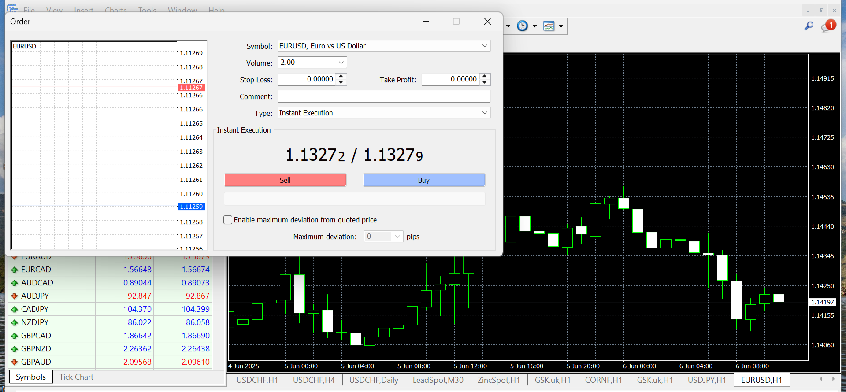This screenshot has width=846, height=392.
Task: Decrease Take Profit with down spinner
Action: coord(485,82)
